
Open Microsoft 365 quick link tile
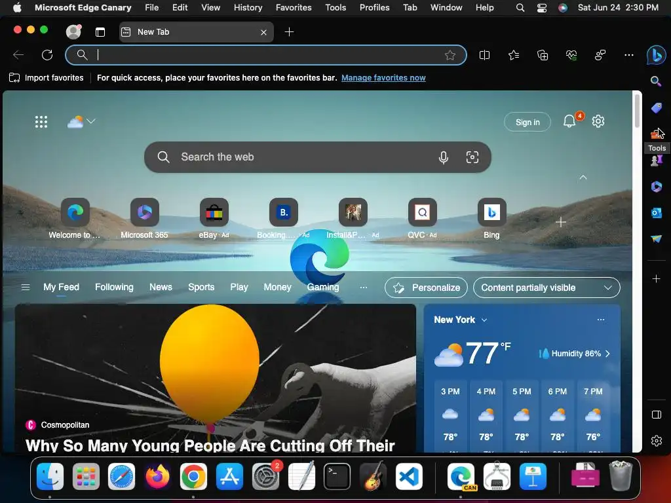[x=144, y=219]
